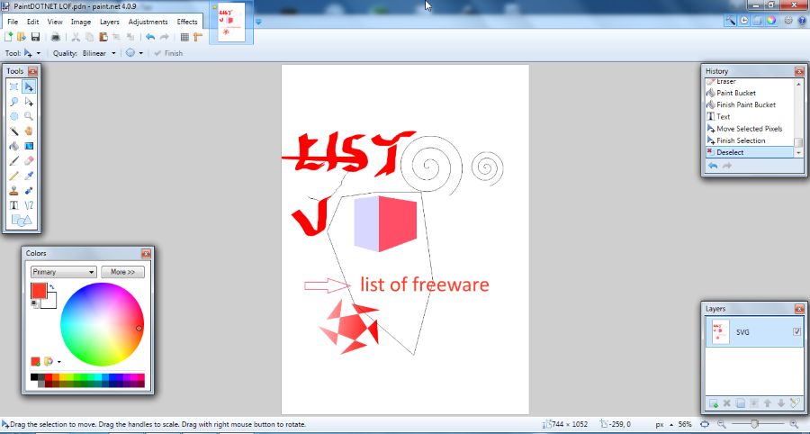The height and width of the screenshot is (434, 810).
Task: Click the Finish button in tool bar
Action: click(x=168, y=53)
